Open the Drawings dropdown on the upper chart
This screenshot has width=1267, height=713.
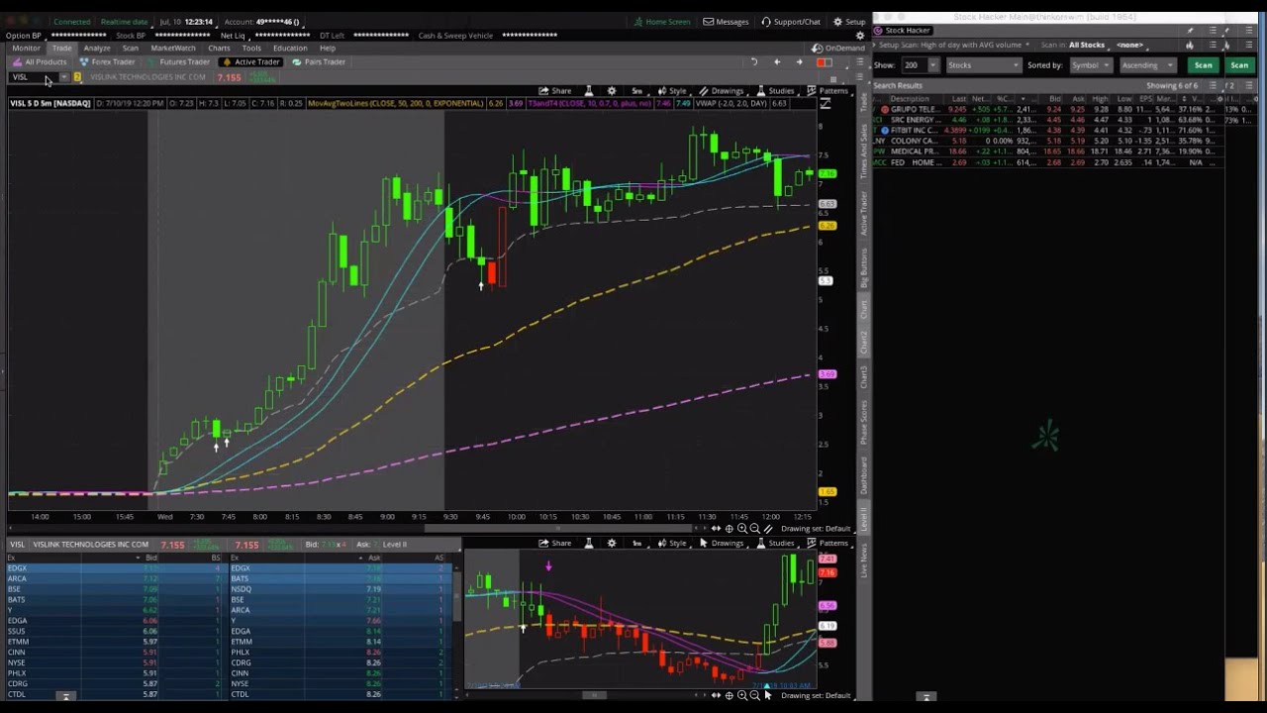[721, 90]
